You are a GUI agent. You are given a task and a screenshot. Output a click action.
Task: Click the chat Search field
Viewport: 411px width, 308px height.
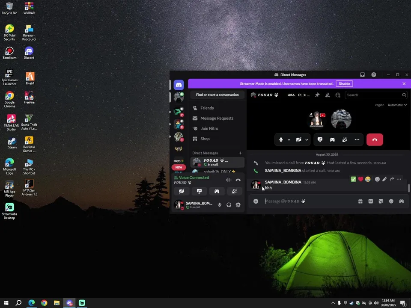click(x=376, y=95)
